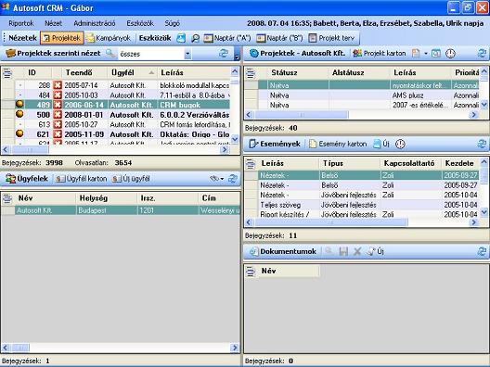Refresh the Projektek szerinti nézet panel

223,54
